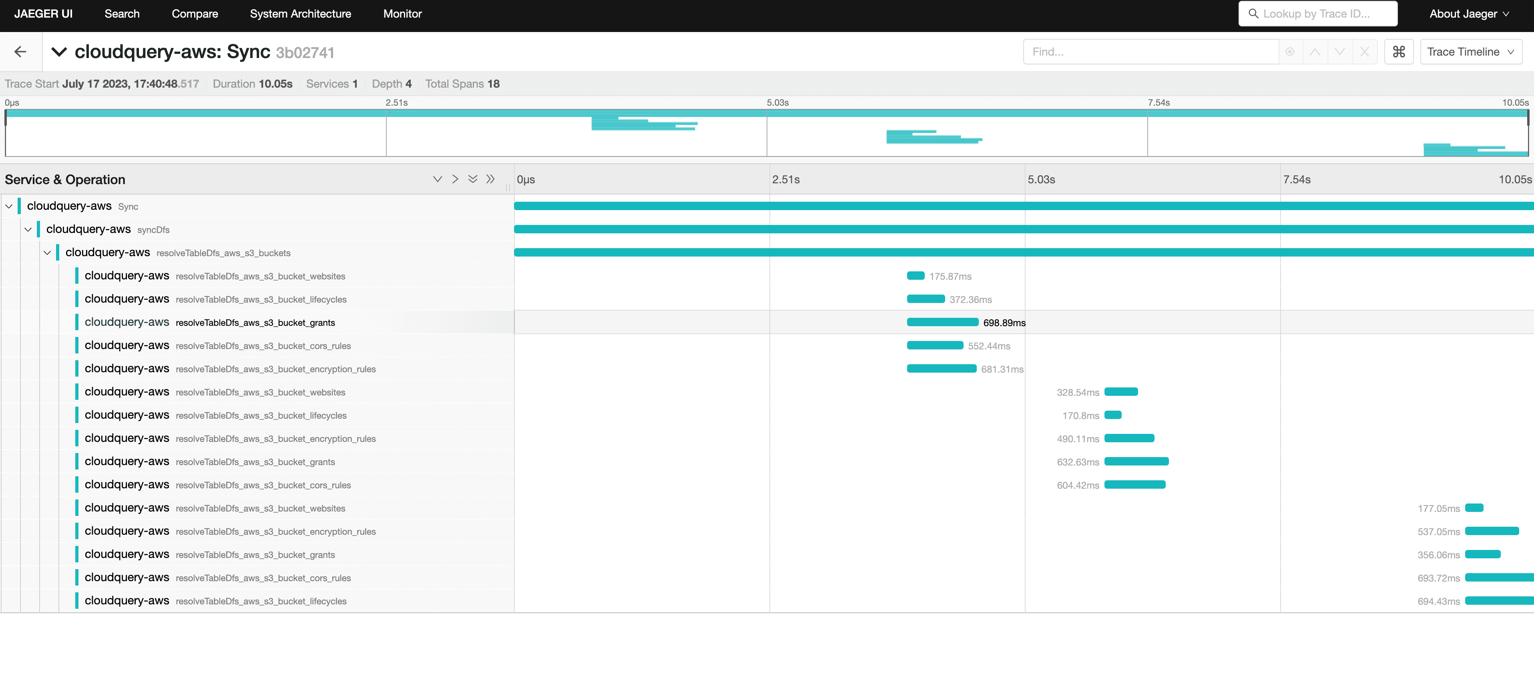Click locate search results target icon
Viewport: 1534px width, 674px height.
1290,52
